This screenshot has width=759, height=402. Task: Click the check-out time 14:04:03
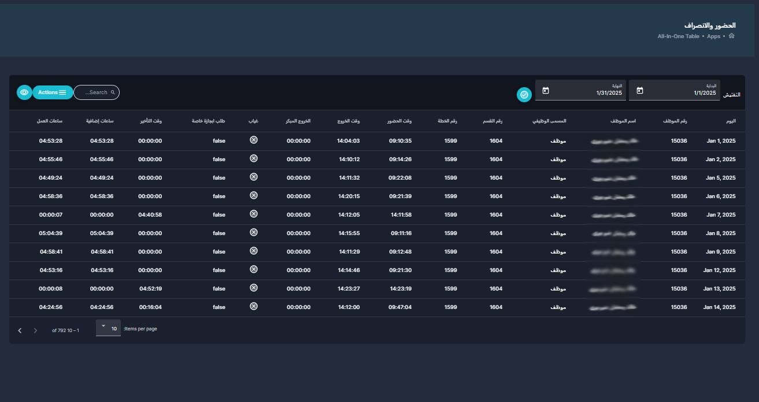pyautogui.click(x=349, y=141)
